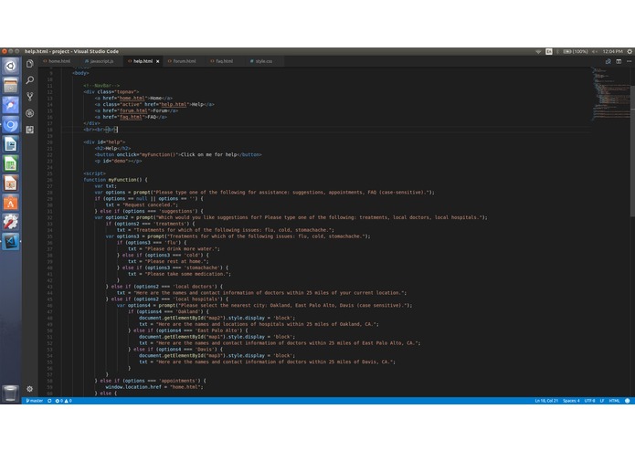
Task: Follow the home.html link in code
Action: click(x=132, y=99)
